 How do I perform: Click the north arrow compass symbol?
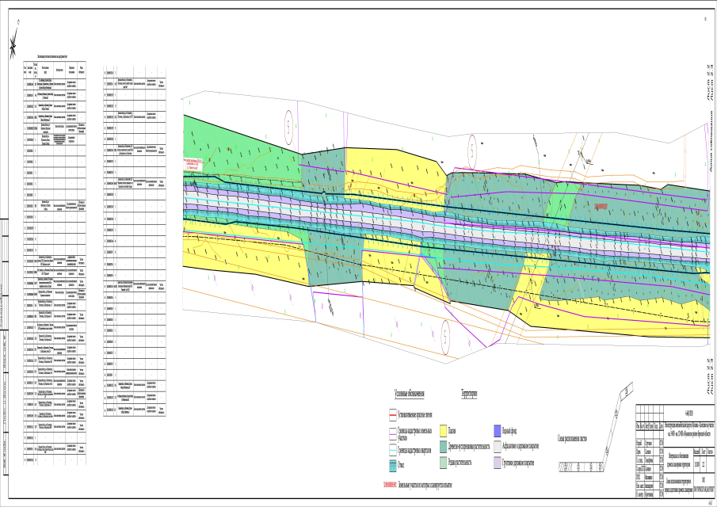[13, 48]
